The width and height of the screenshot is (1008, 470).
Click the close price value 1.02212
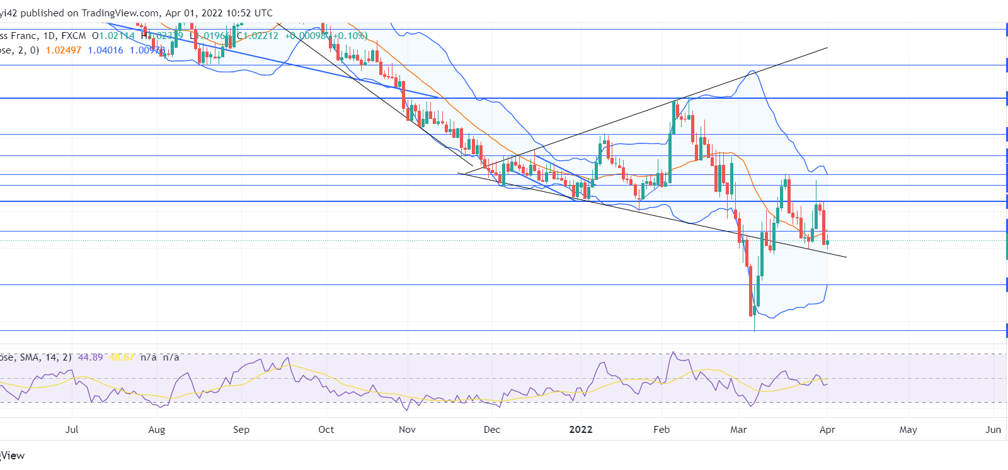point(261,36)
